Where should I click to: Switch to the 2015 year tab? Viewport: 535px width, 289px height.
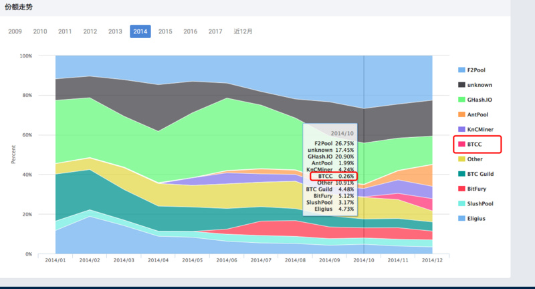click(x=165, y=31)
